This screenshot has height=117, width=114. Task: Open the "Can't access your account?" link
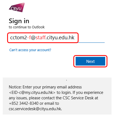pyautogui.click(x=30, y=50)
